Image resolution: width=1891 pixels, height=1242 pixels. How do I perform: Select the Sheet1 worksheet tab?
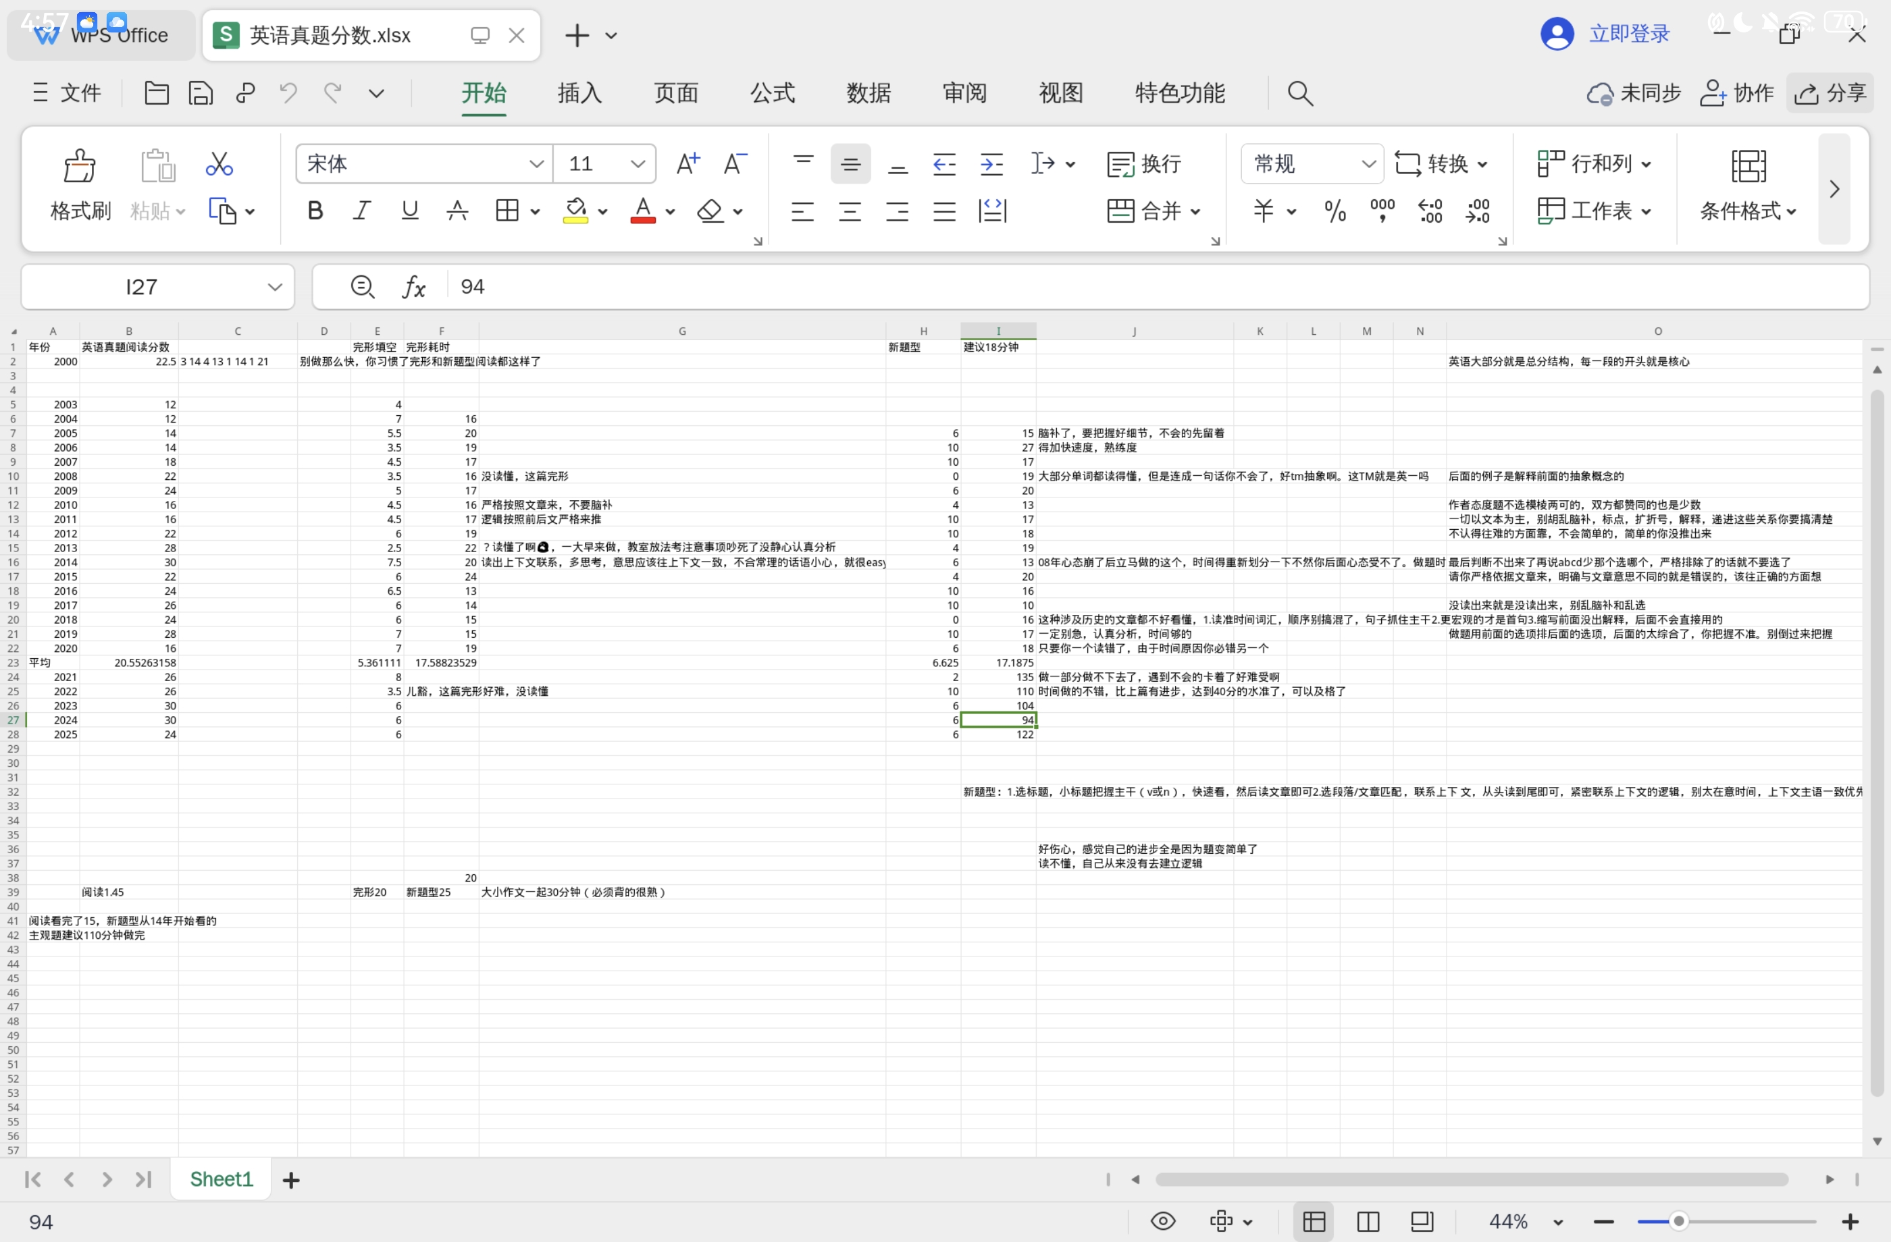tap(221, 1179)
